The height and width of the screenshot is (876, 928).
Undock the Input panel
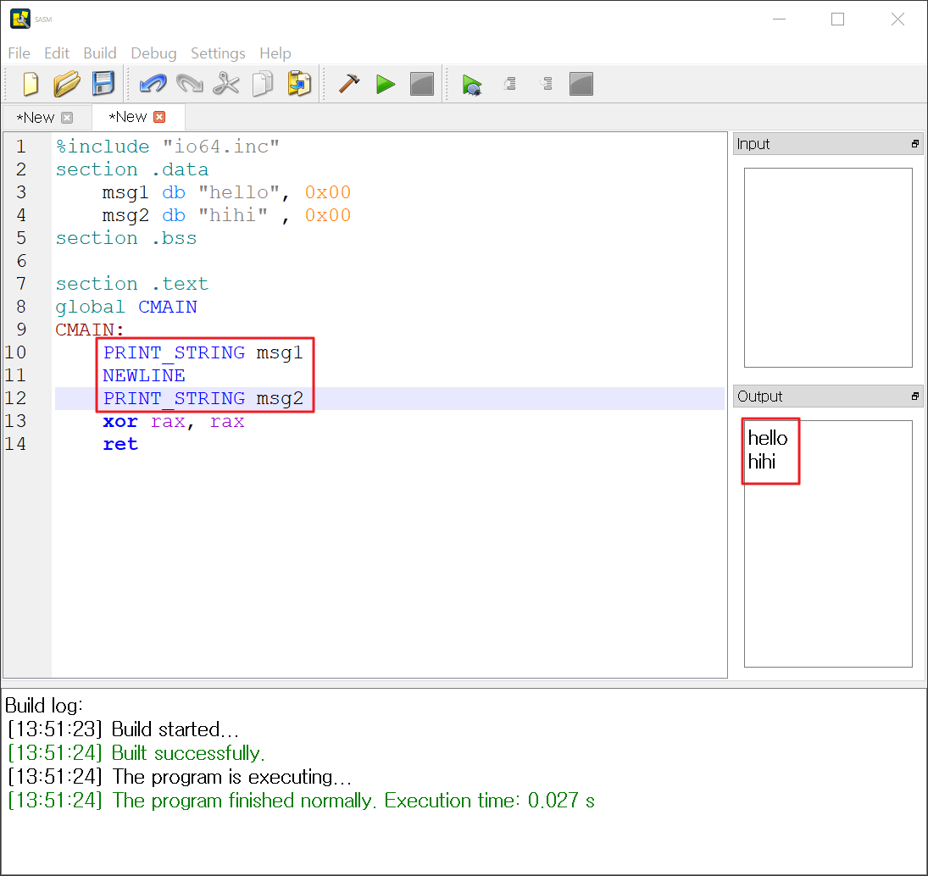pyautogui.click(x=915, y=144)
